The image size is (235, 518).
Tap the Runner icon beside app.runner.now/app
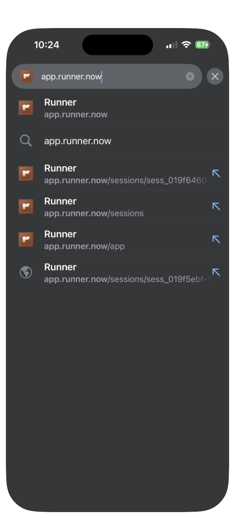pos(26,239)
